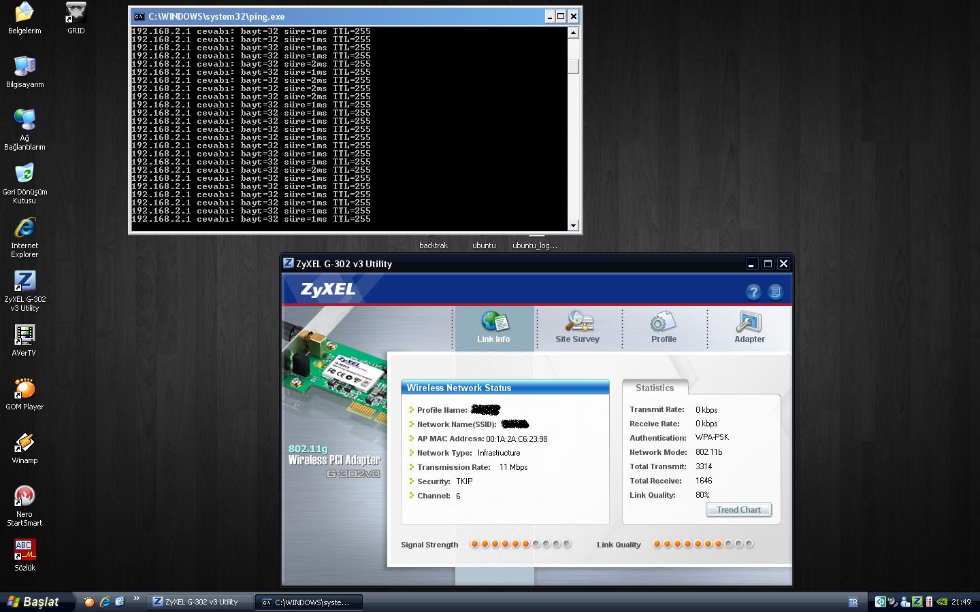Click the Wireless Network Status header
The height and width of the screenshot is (612, 980).
[505, 388]
